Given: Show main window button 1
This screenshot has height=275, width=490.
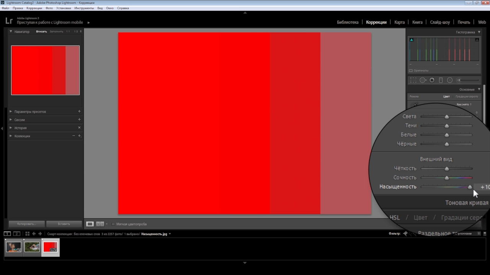Looking at the screenshot, I should pos(7,234).
